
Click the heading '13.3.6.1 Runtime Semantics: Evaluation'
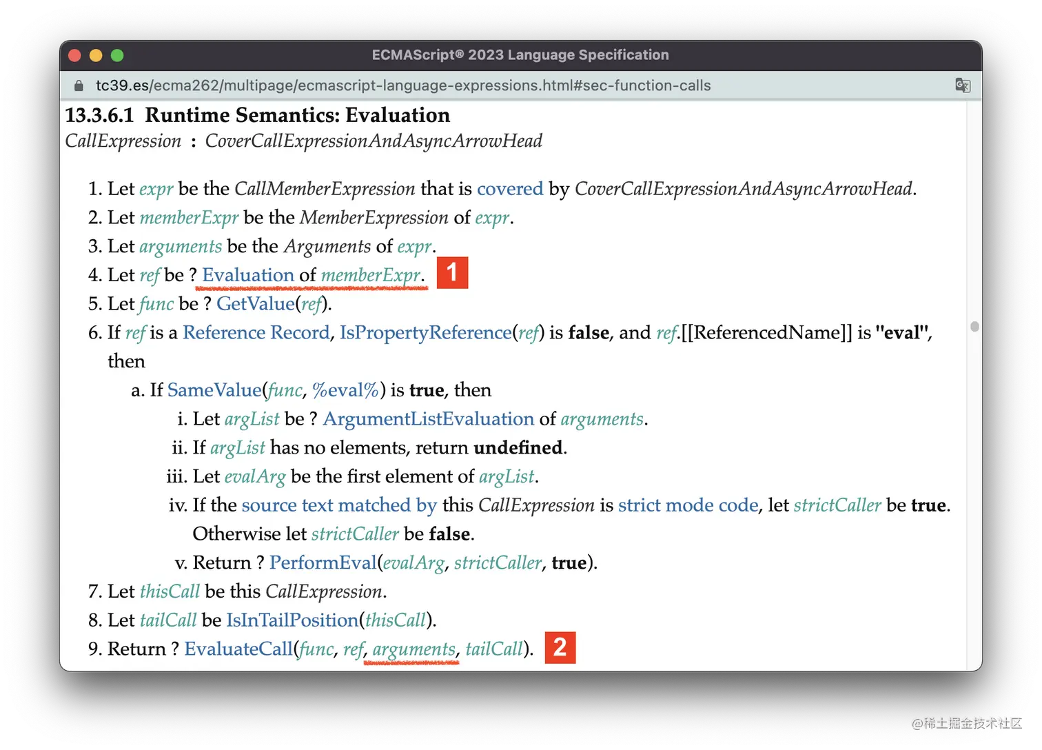(257, 115)
